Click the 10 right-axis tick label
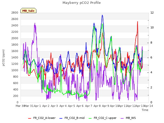 (x=152, y=28)
